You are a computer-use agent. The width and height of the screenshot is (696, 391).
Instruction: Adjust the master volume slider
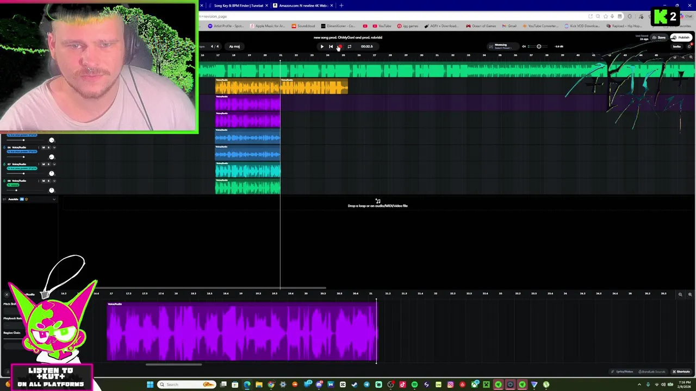[539, 46]
